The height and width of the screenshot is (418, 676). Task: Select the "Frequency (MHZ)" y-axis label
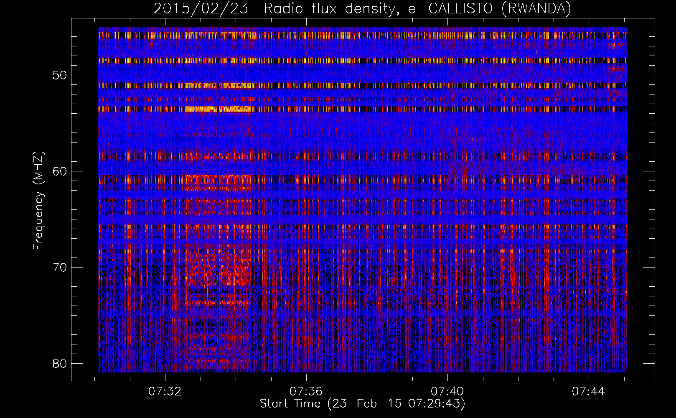click(38, 201)
